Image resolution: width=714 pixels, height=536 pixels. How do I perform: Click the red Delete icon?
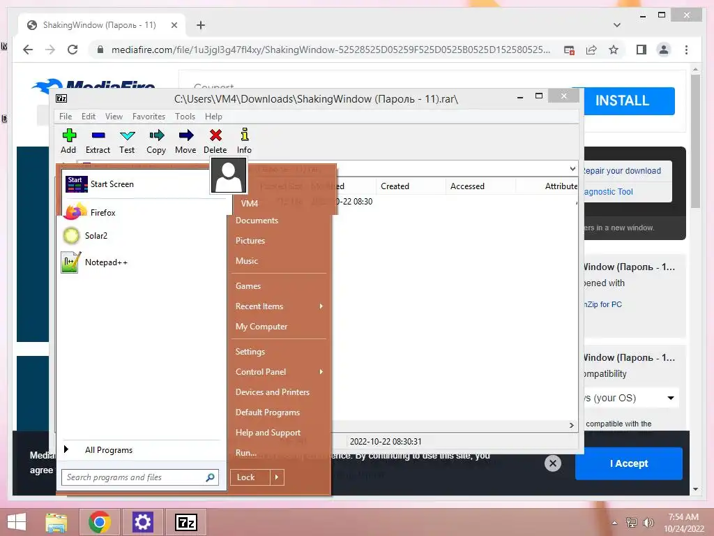[x=215, y=141]
